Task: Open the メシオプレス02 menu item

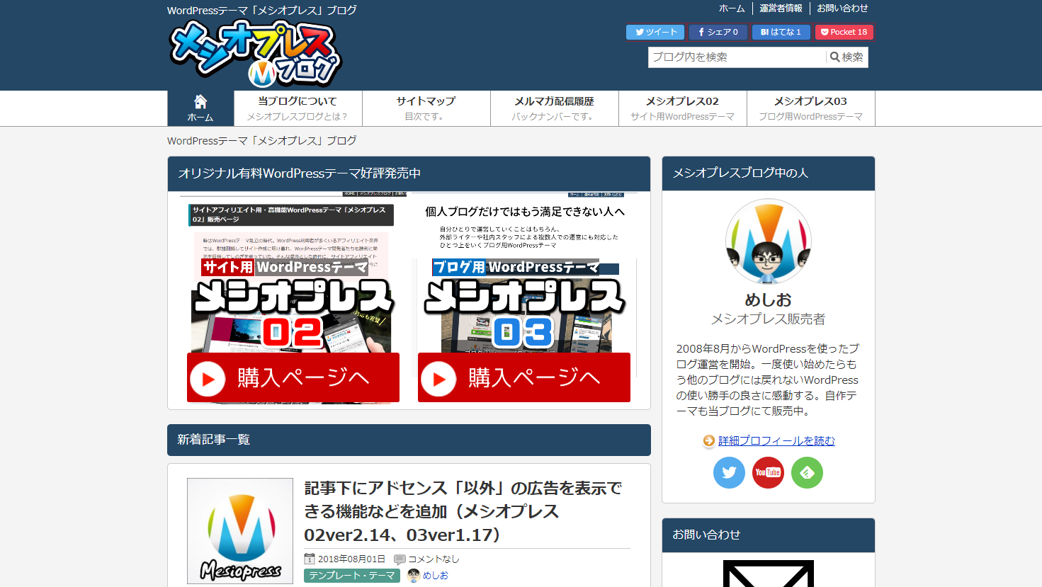Action: (x=682, y=108)
